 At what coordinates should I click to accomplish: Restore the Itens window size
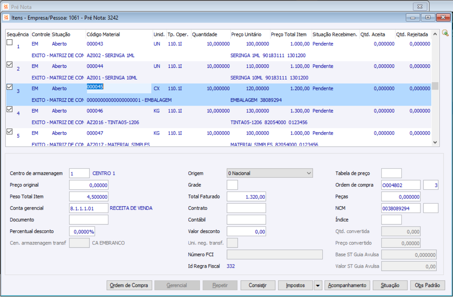(x=428, y=17)
